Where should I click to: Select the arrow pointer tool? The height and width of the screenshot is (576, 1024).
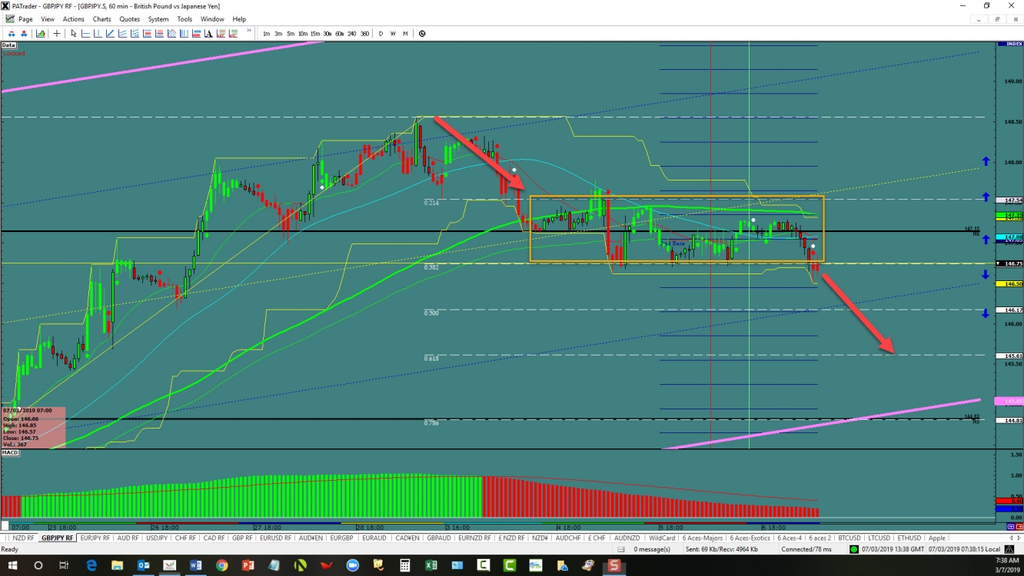(74, 33)
